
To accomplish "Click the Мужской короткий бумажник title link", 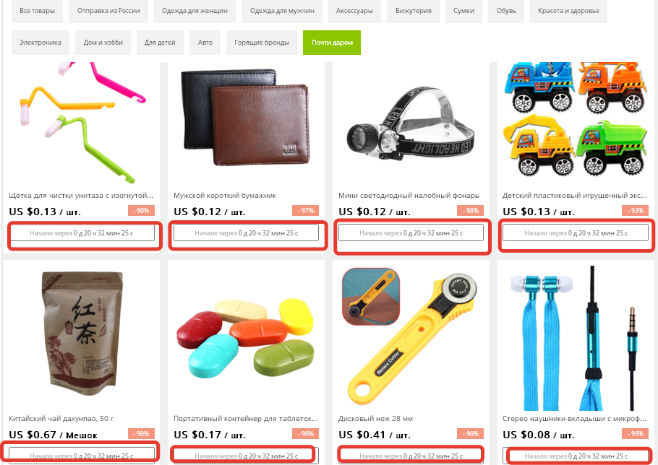I will pyautogui.click(x=225, y=195).
